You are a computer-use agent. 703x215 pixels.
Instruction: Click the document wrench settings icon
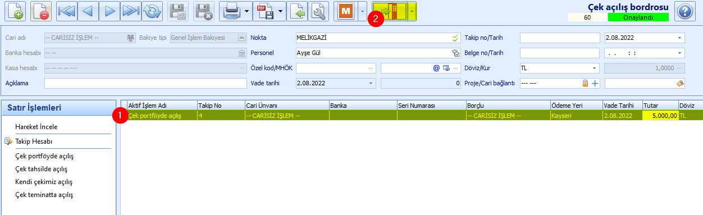318,11
